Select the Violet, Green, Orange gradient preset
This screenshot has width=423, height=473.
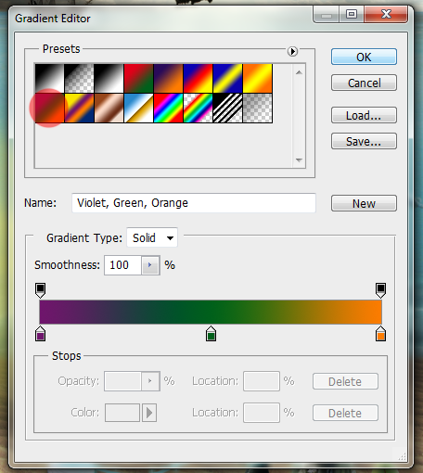[x=49, y=109]
